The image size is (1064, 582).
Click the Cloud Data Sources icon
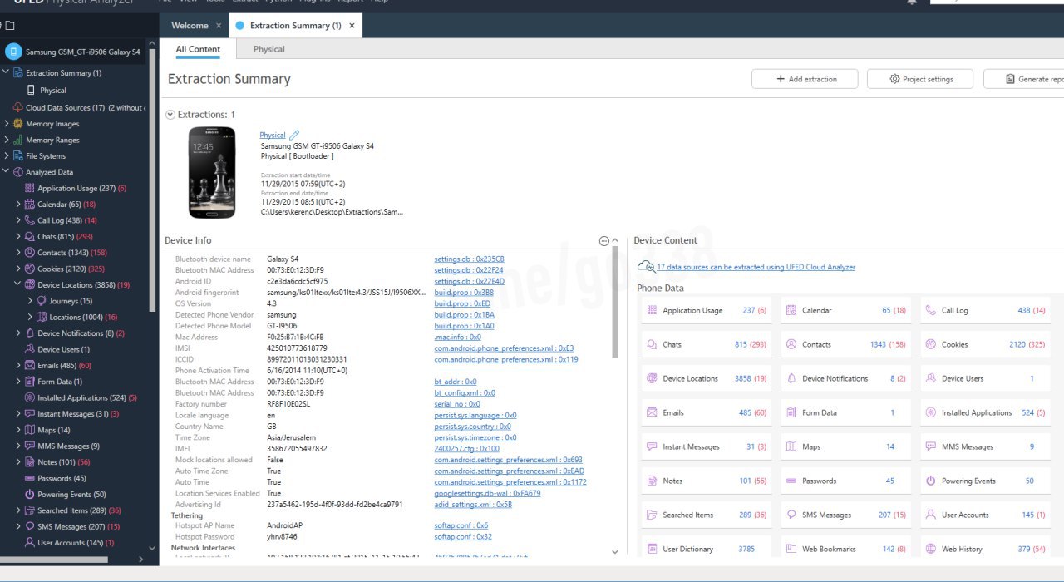tap(18, 107)
